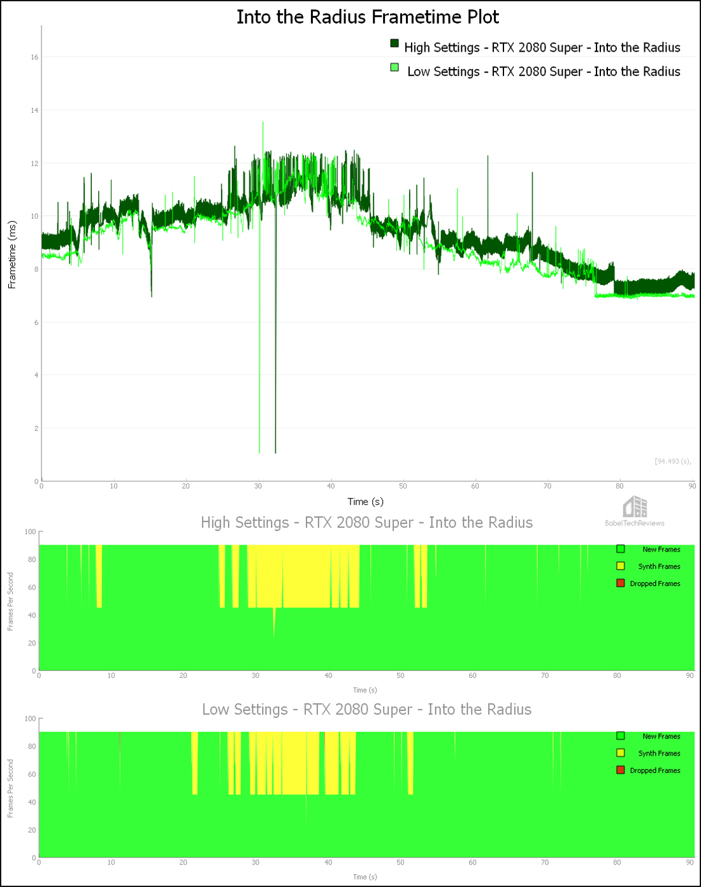Click the '[94.493 (s),' coordinate readout
Viewport: 701px width, 887px height.
pos(673,461)
